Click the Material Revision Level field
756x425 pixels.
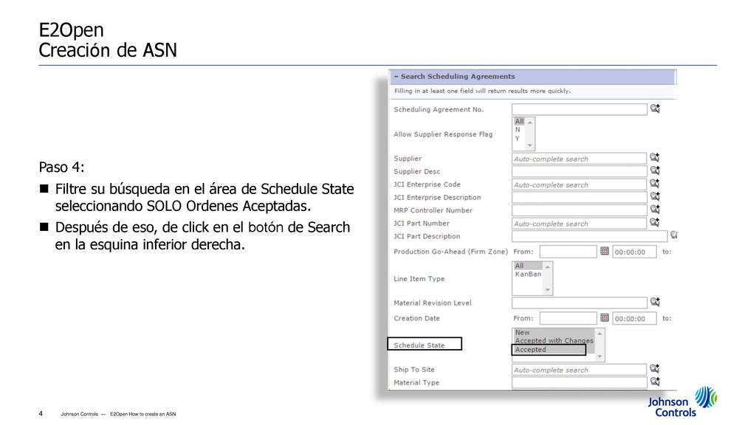[x=579, y=303]
